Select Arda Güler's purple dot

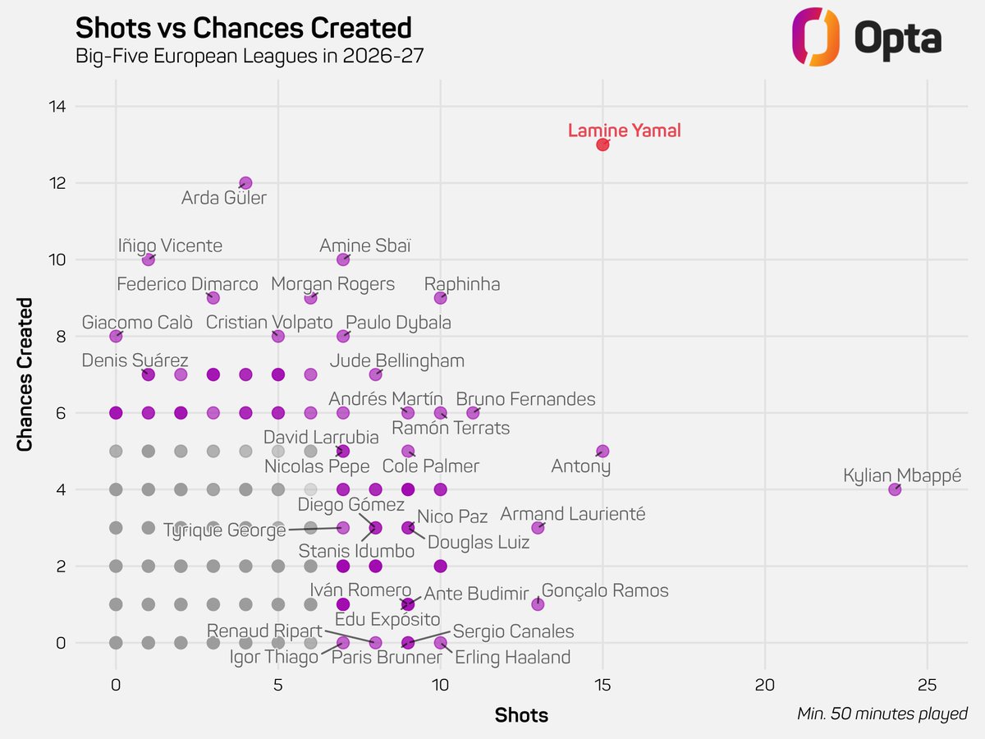[245, 183]
